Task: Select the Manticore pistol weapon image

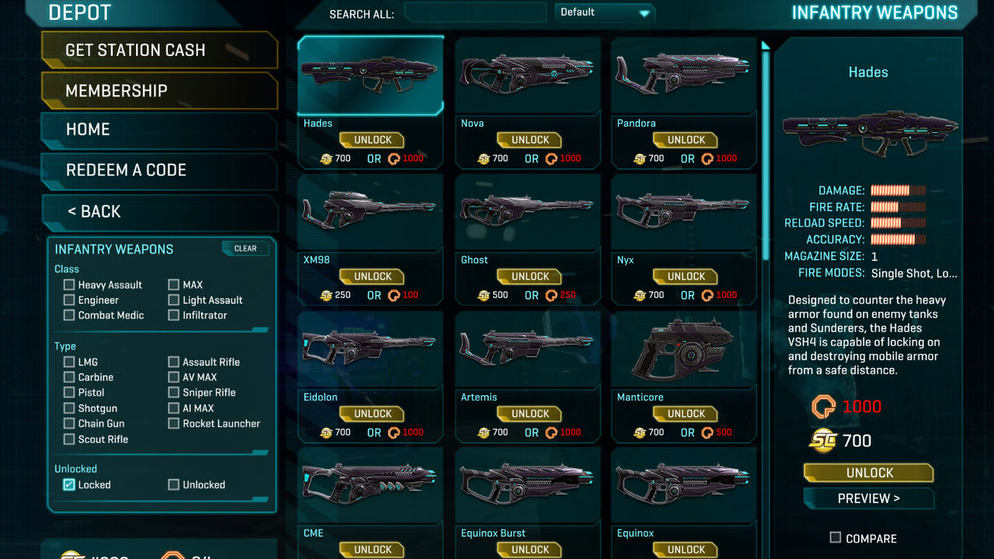Action: [683, 349]
